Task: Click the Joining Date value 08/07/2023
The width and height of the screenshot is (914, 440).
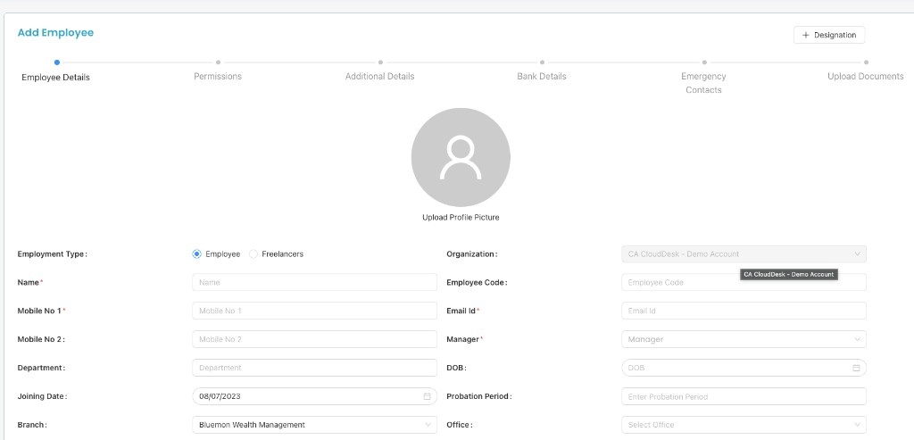Action: (x=220, y=396)
